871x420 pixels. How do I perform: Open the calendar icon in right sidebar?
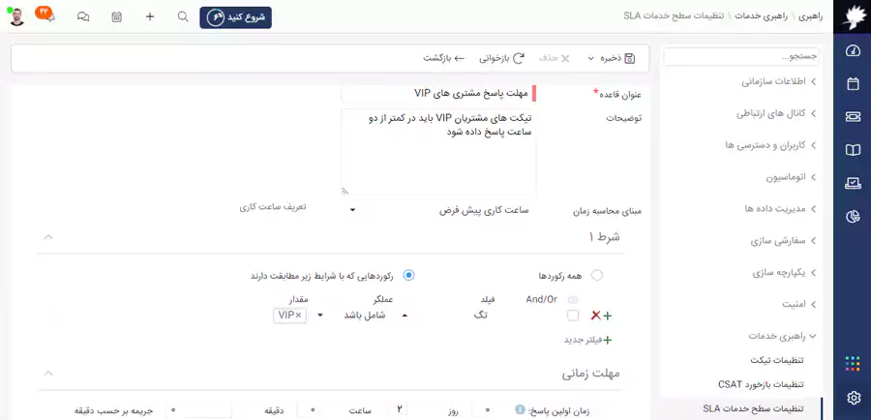[x=853, y=84]
